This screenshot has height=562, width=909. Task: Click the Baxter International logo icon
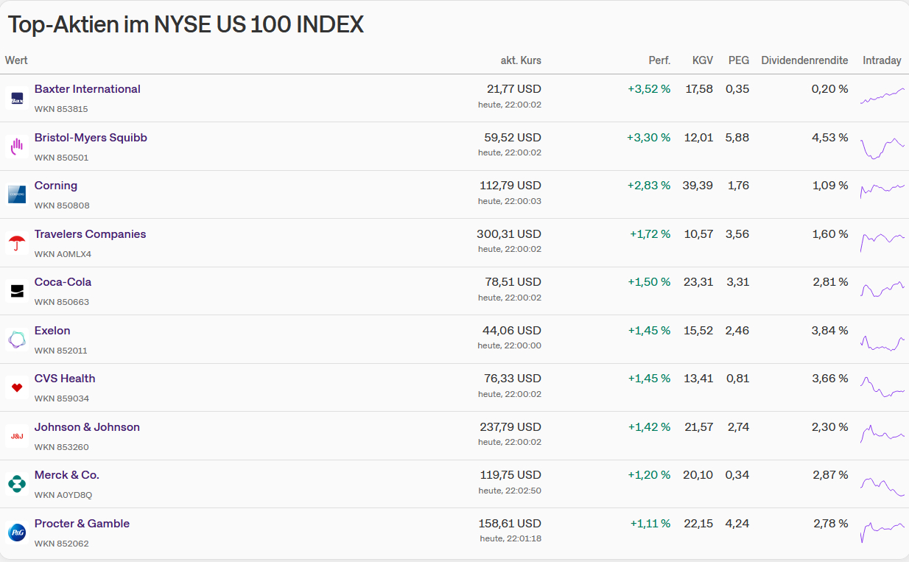[x=17, y=98]
